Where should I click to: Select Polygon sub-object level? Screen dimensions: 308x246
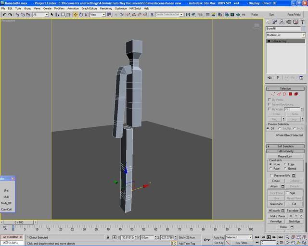click(290, 94)
